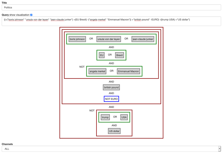Viewport: 223px width, 154px height.
Task: Click the NOT label beside angela merkel group
Action: 82,67
